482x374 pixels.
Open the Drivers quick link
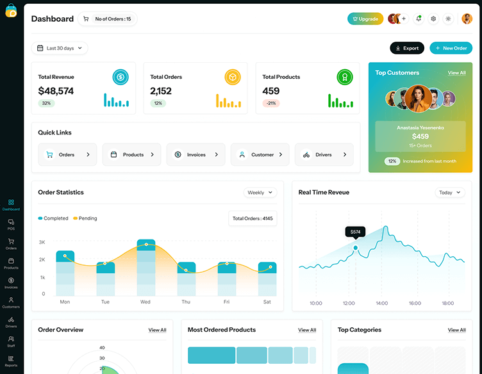point(324,154)
